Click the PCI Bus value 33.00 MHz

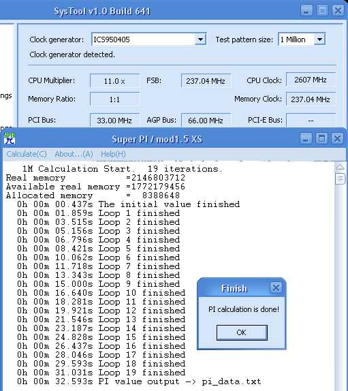(114, 120)
